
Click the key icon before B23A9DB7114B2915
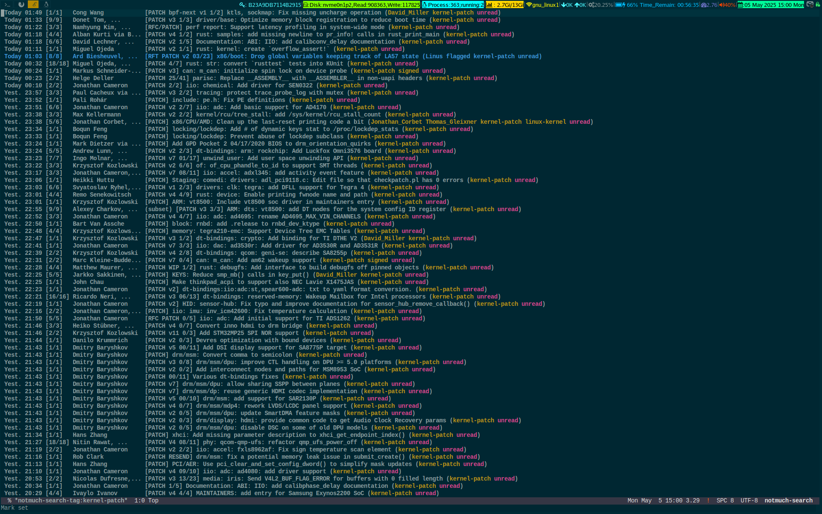(243, 5)
